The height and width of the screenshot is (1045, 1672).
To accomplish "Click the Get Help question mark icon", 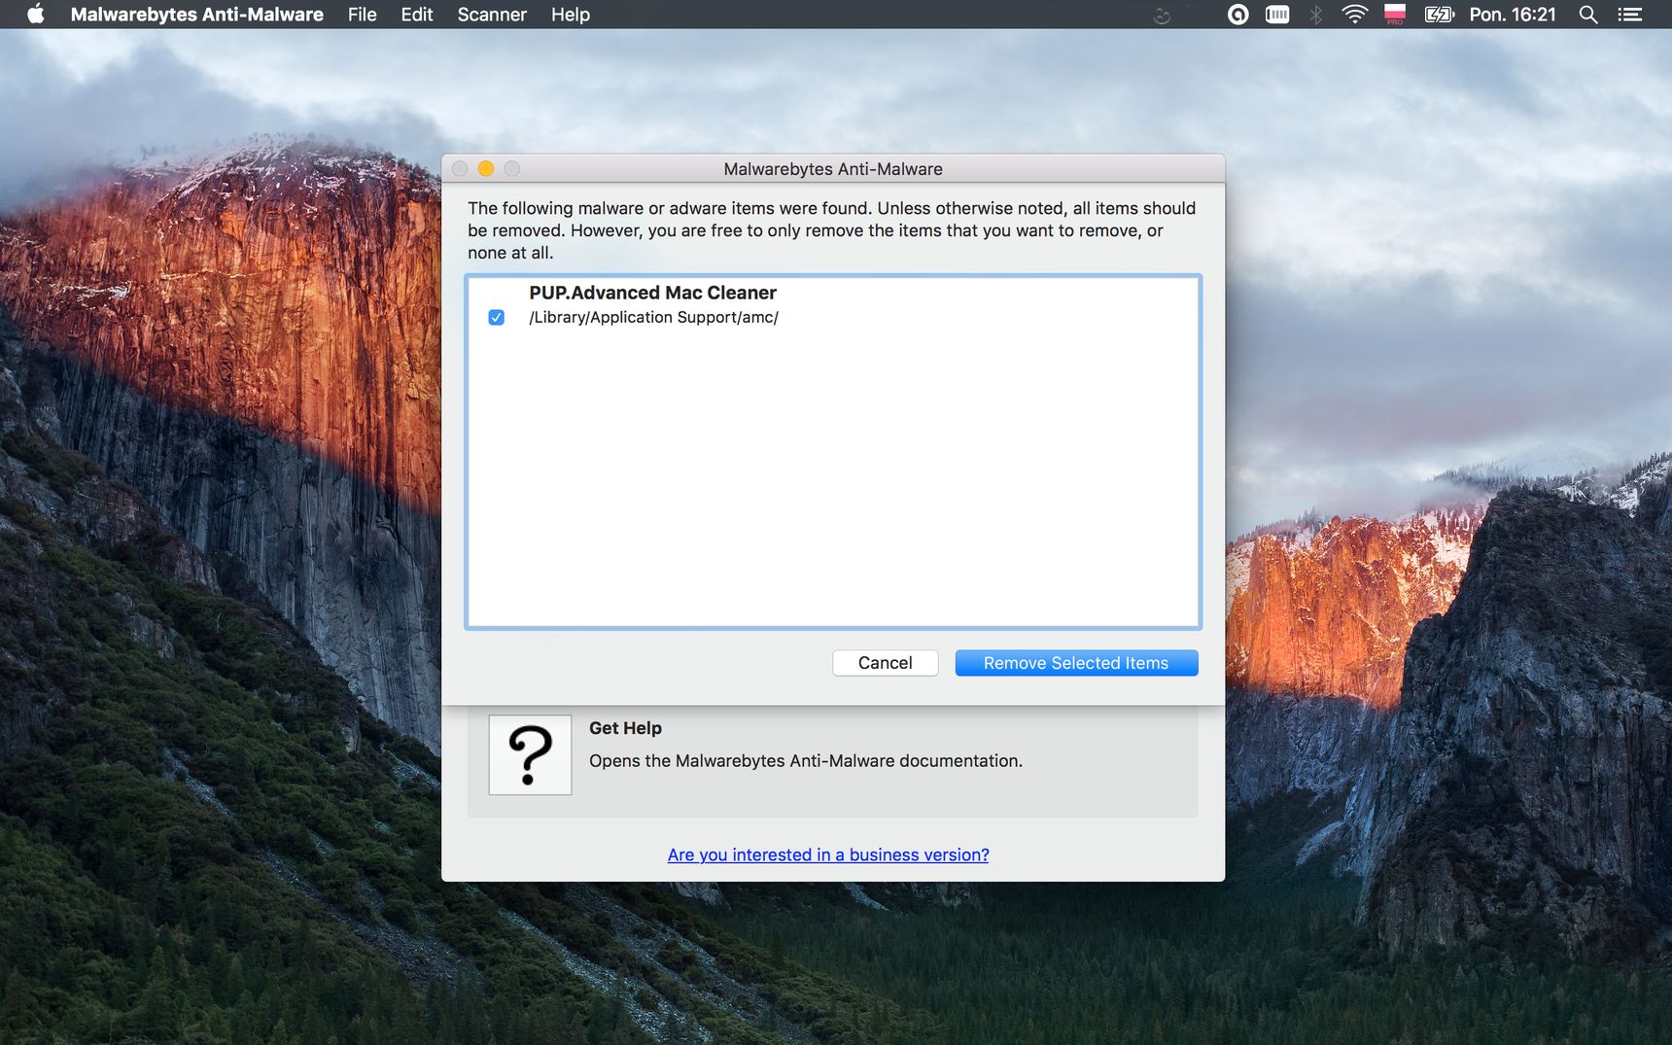I will click(530, 755).
